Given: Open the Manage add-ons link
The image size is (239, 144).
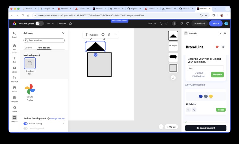Looking at the screenshot, I should point(58,119).
